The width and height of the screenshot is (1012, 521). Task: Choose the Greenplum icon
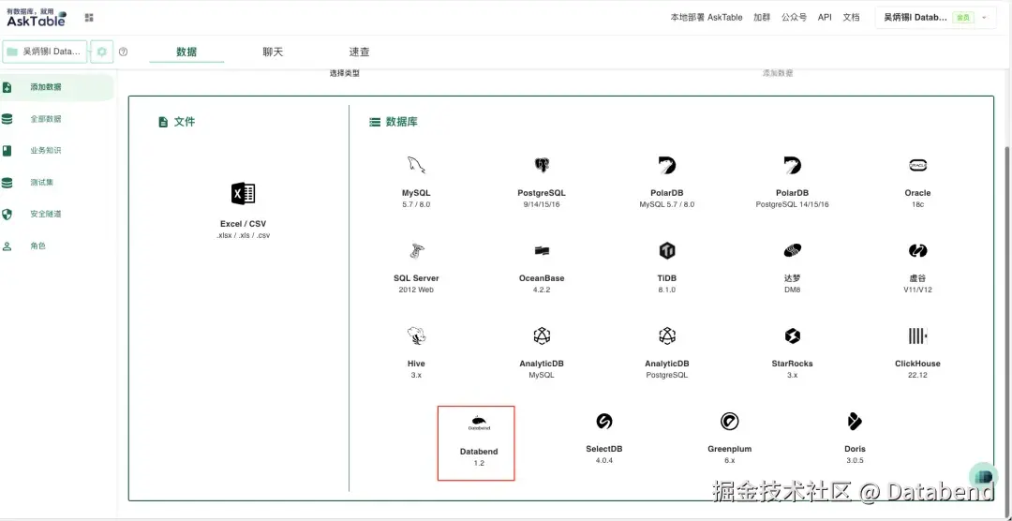[729, 422]
